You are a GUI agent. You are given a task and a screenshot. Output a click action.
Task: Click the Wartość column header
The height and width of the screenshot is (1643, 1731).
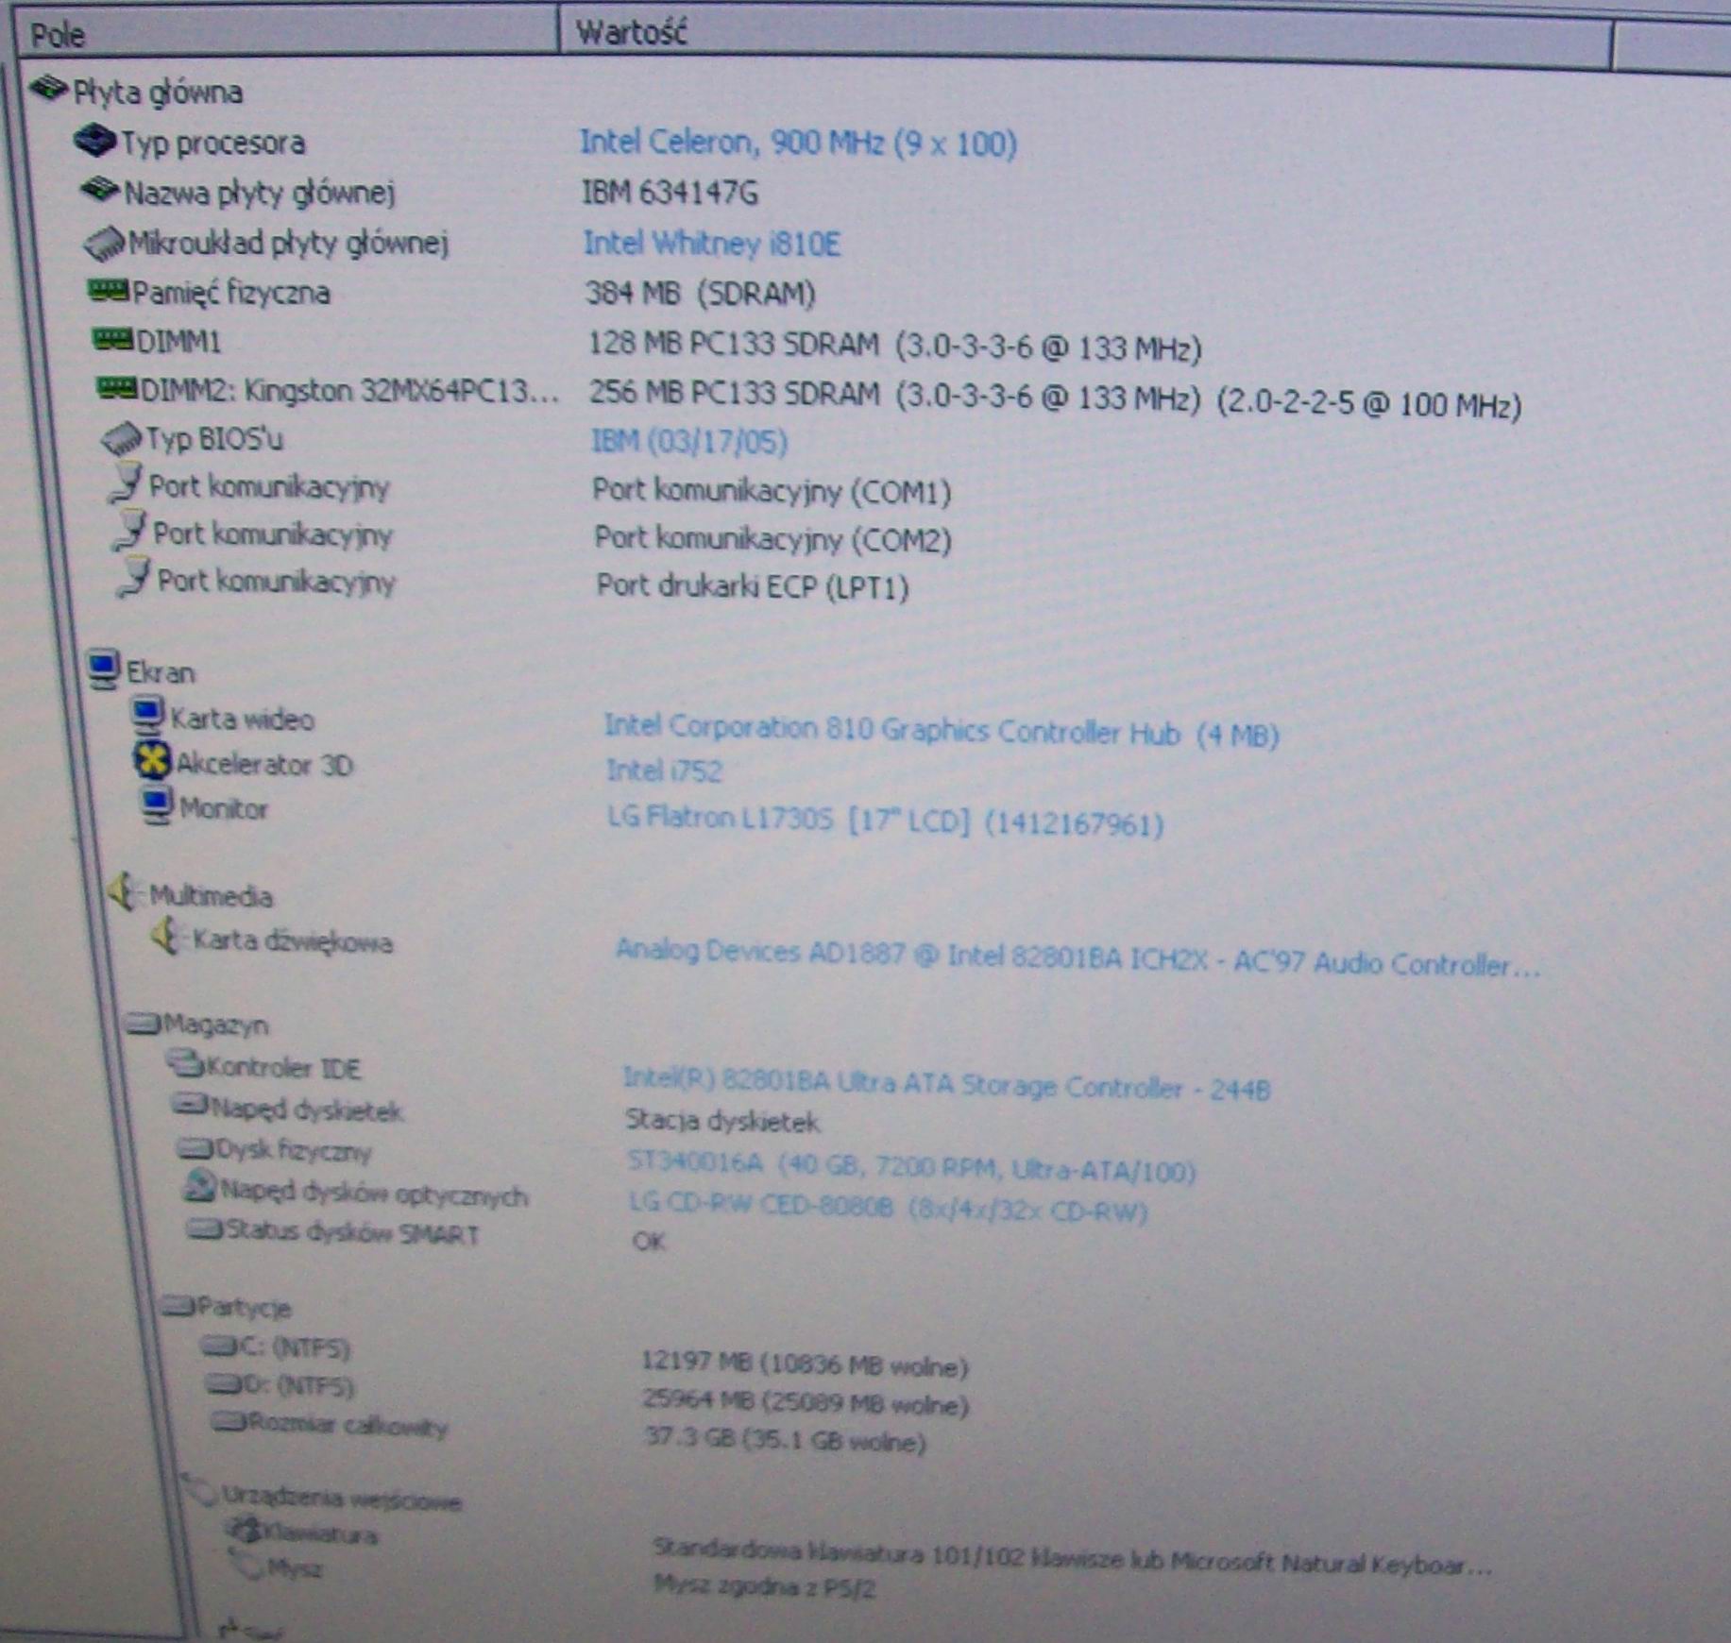1084,36
